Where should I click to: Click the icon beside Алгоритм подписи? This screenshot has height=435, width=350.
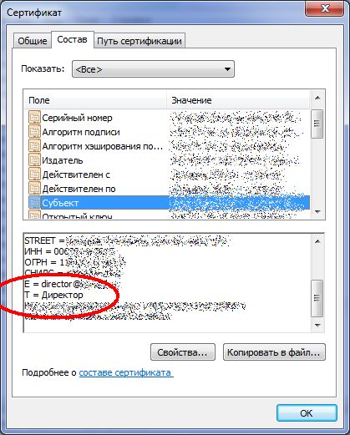[x=34, y=131]
